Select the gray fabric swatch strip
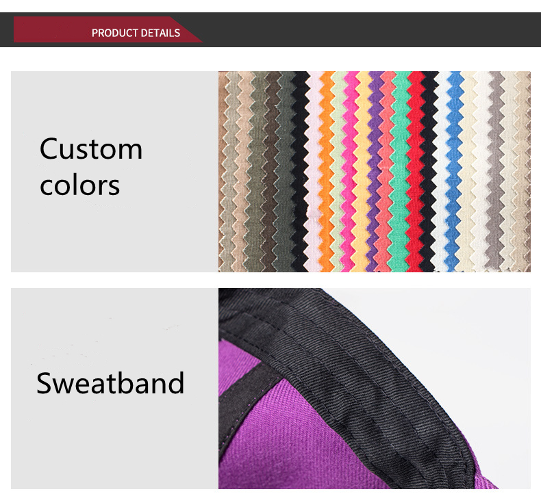Image resolution: width=541 pixels, height=496 pixels. [496, 172]
